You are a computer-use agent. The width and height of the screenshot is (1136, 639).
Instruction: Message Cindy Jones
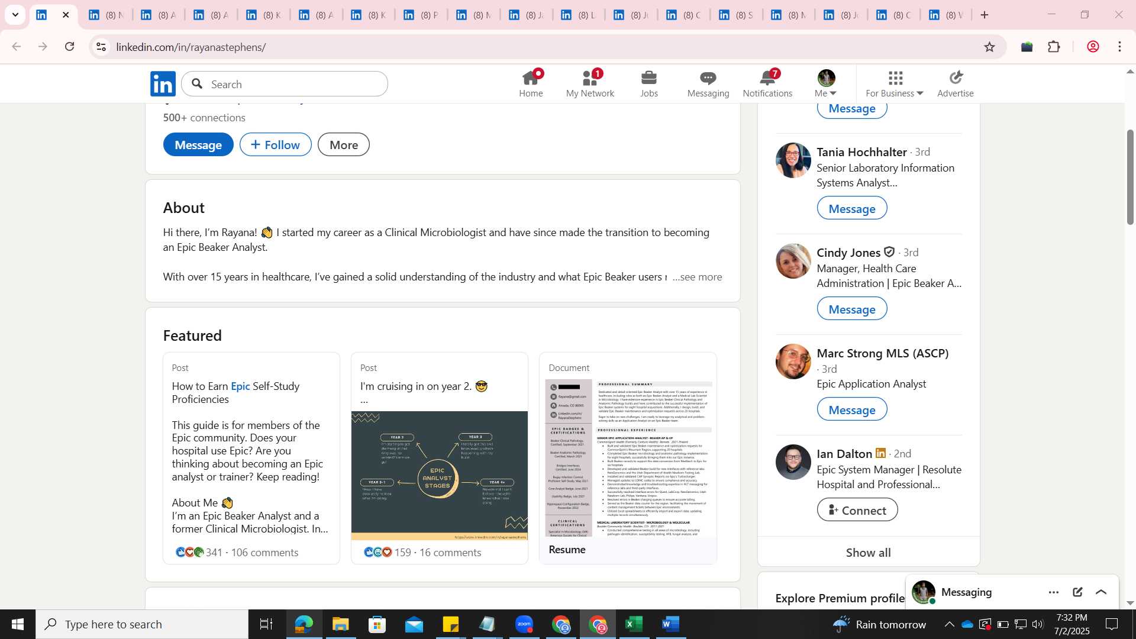852,309
